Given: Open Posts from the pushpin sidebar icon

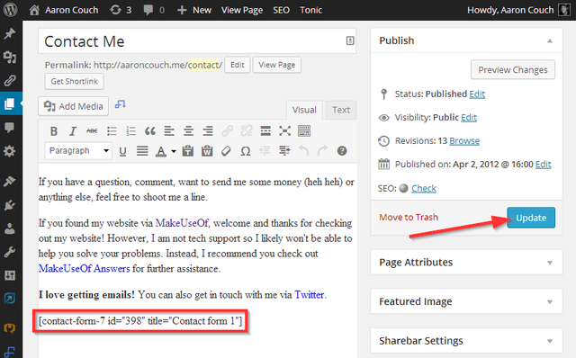Looking at the screenshot, I should click(x=10, y=33).
